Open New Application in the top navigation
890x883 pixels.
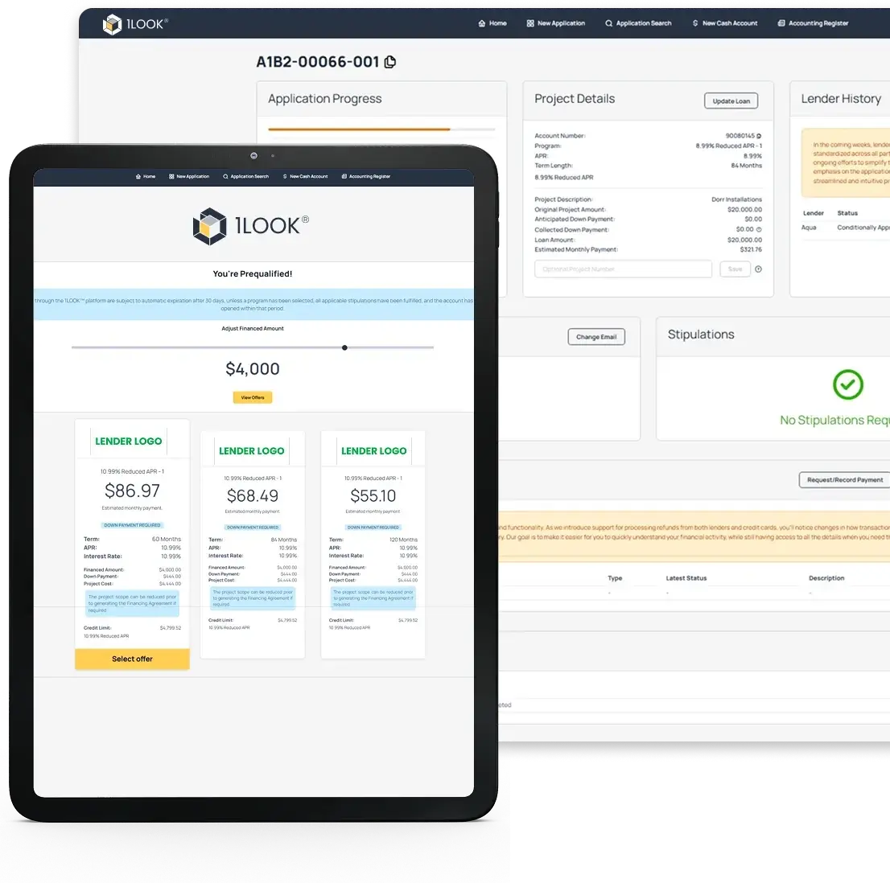tap(556, 23)
